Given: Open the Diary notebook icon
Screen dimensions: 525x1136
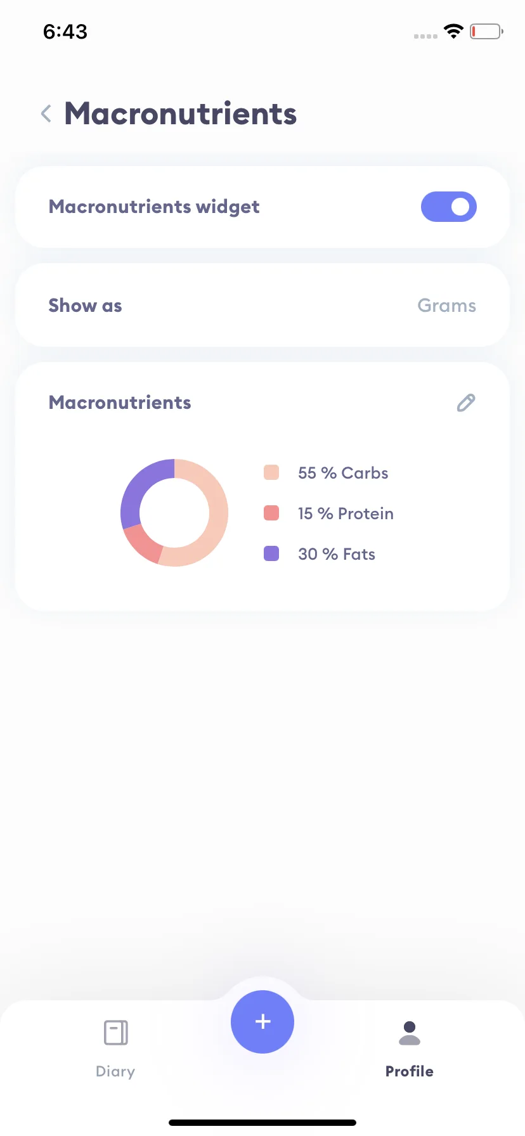Looking at the screenshot, I should click(115, 1033).
